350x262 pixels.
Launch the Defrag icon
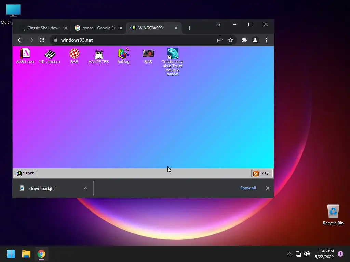[123, 56]
